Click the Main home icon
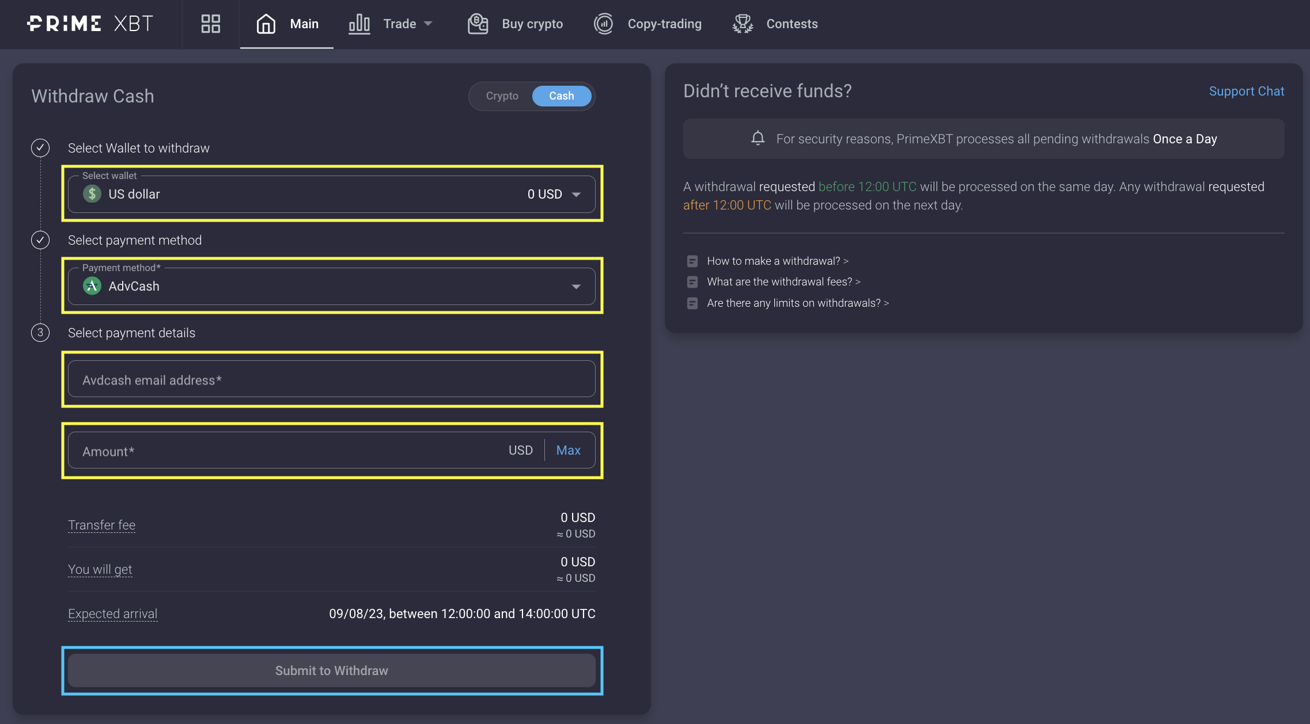The image size is (1310, 724). [x=266, y=24]
